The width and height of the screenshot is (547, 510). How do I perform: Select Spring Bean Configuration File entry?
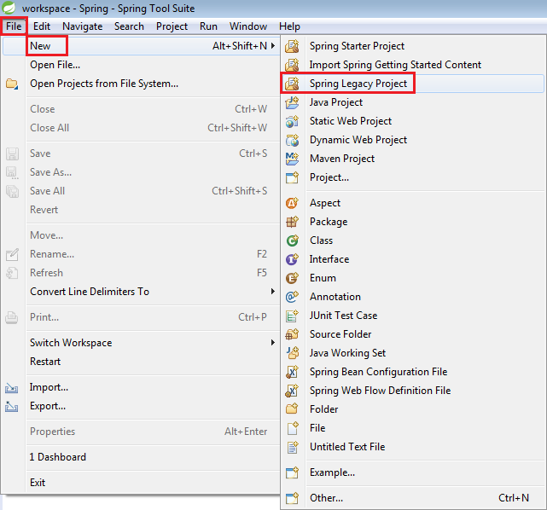[379, 372]
